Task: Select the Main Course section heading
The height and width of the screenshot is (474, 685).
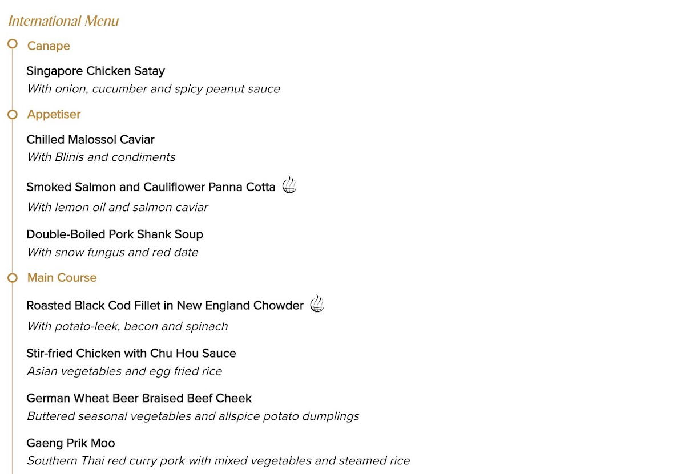Action: coord(62,278)
